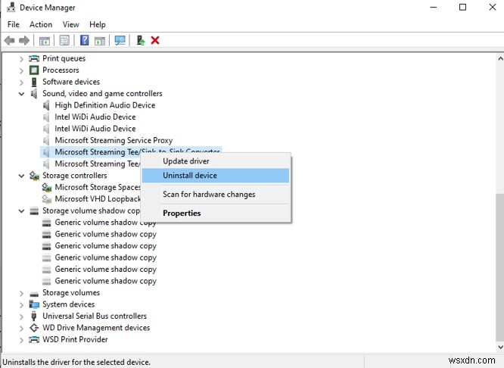
Task: Open the Action menu
Action: pyautogui.click(x=41, y=24)
